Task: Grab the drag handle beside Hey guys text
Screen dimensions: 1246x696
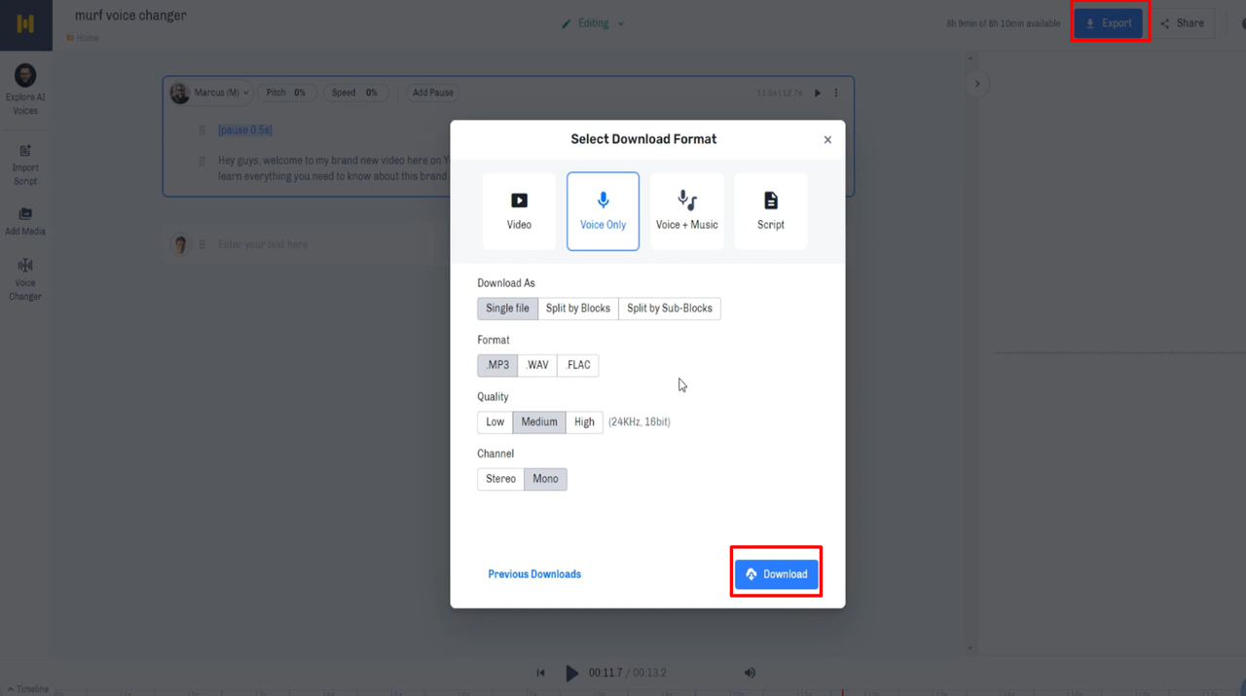Action: tap(202, 161)
